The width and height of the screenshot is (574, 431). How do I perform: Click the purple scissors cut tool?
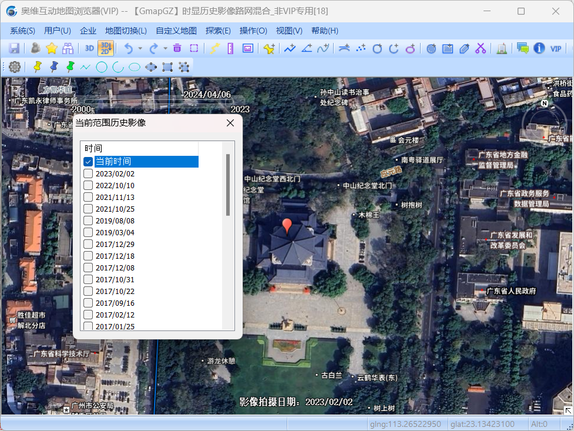point(481,48)
